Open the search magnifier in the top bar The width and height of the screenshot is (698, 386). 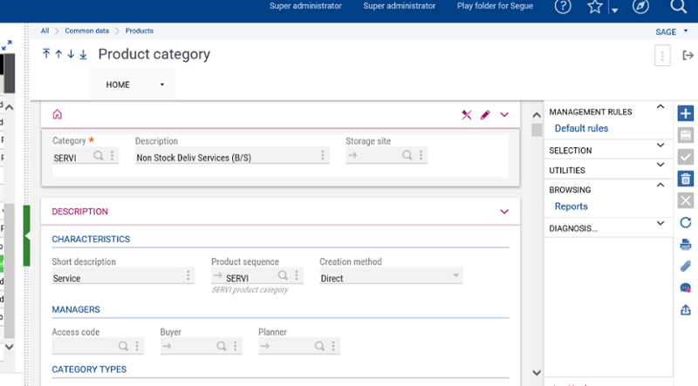[678, 7]
